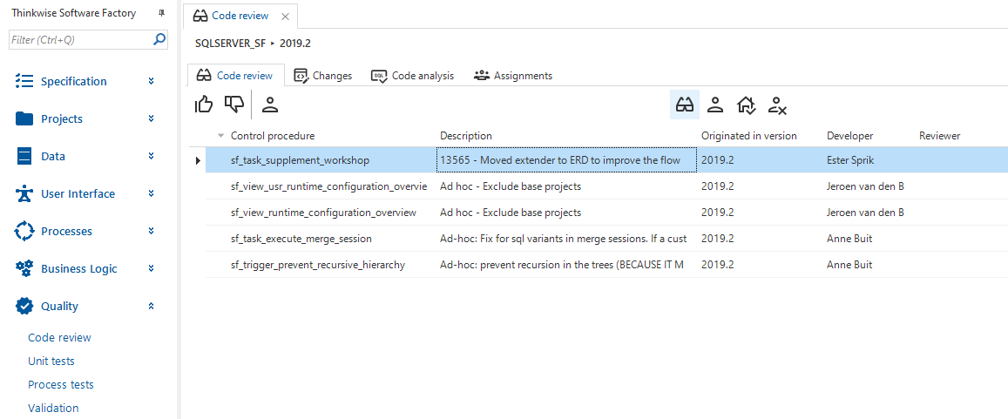Click the thumbs down disapprove icon

click(233, 105)
